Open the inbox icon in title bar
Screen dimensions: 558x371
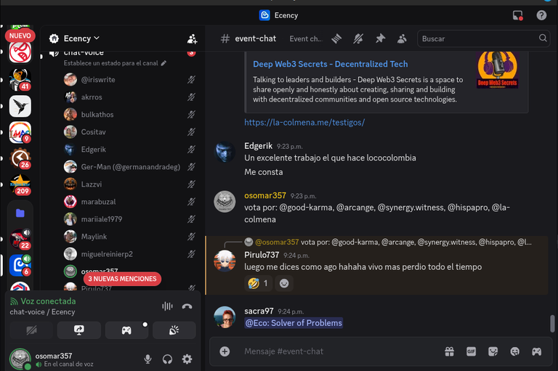(x=518, y=15)
